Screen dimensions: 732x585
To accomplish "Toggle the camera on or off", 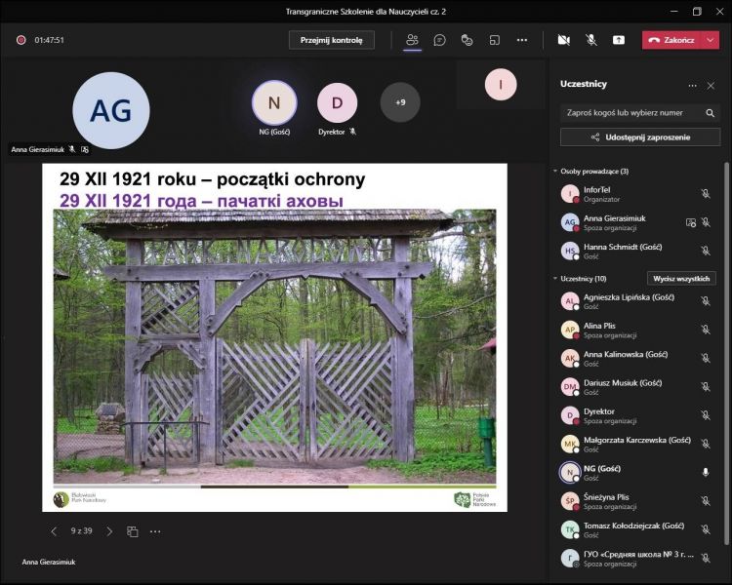I will click(563, 40).
